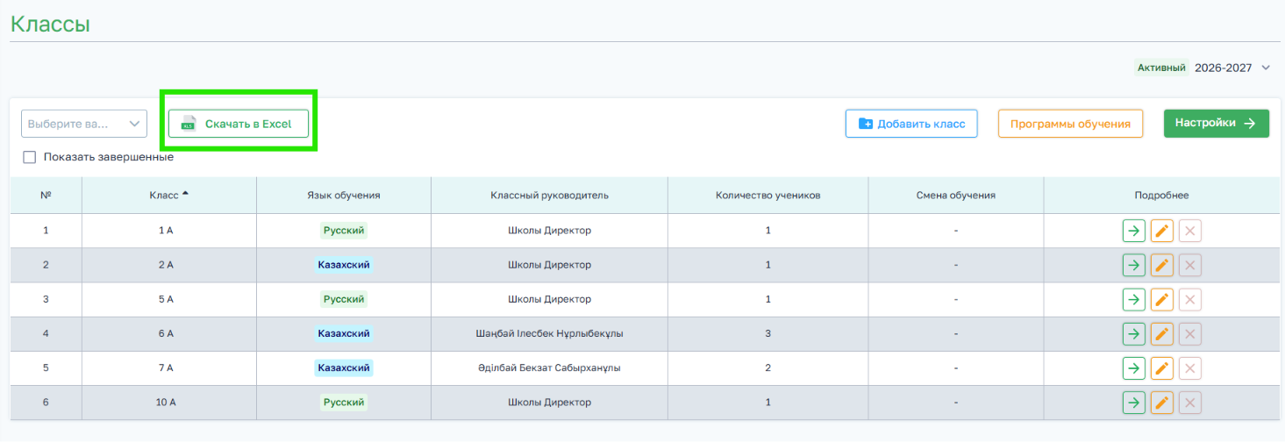The width and height of the screenshot is (1285, 442).
Task: Open details arrow for class 6 А
Action: (x=1134, y=333)
